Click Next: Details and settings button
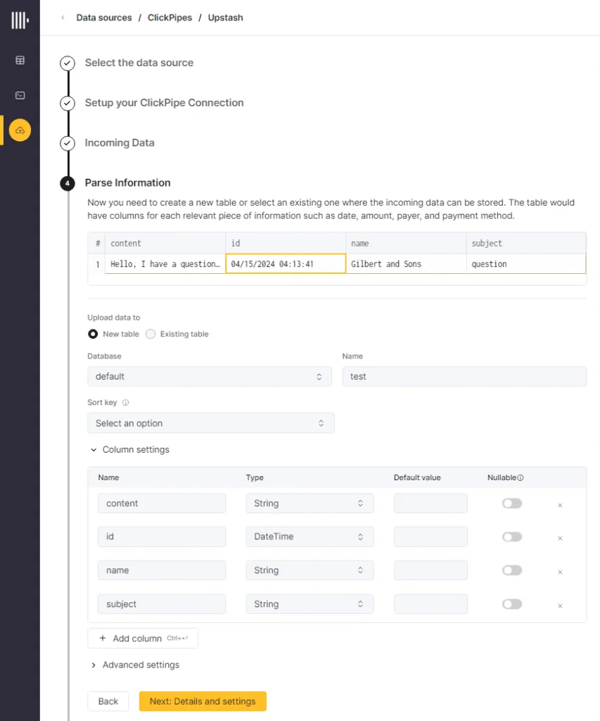The image size is (600, 721). coord(203,701)
